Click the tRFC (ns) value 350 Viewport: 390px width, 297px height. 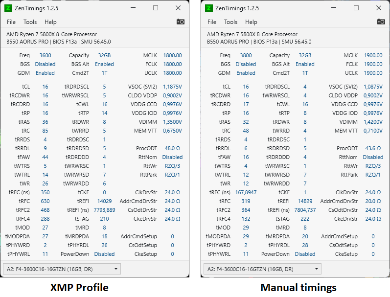(x=46, y=192)
